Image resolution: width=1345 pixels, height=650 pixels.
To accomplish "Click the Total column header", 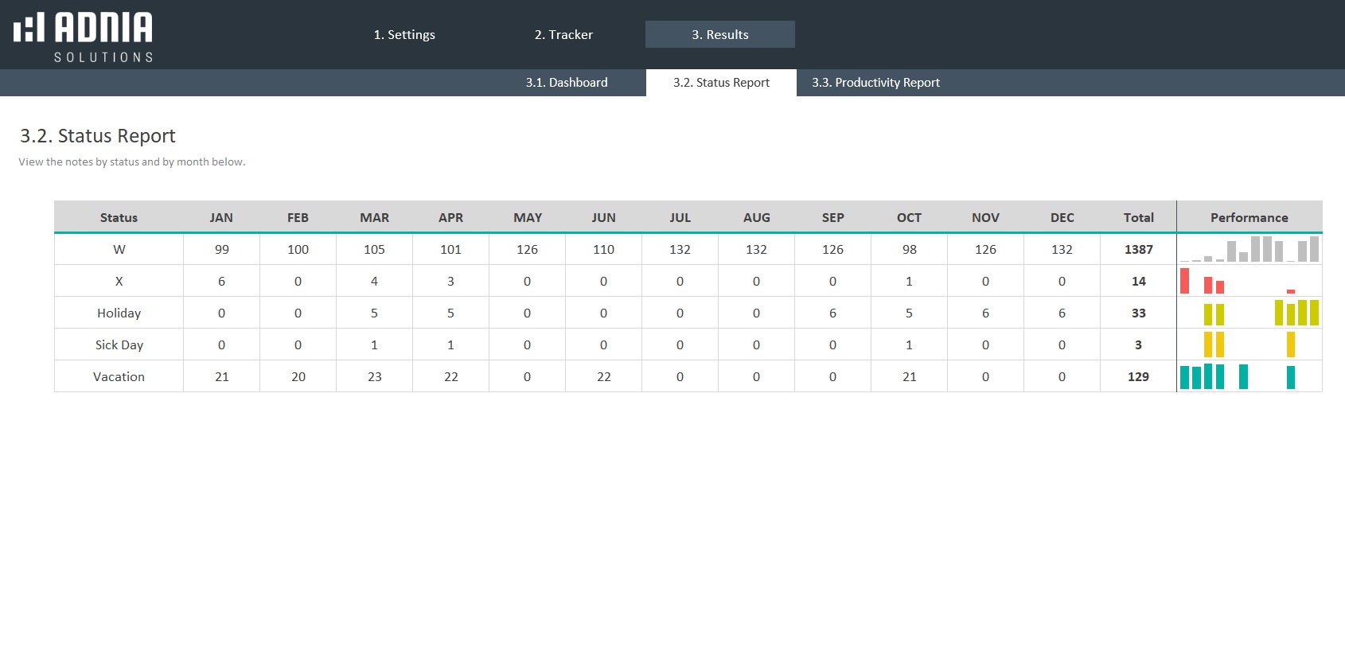I will [1138, 217].
